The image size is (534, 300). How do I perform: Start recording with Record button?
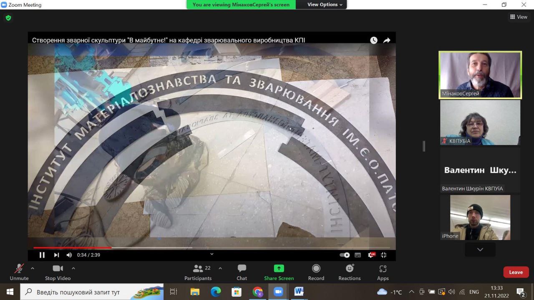pyautogui.click(x=316, y=272)
